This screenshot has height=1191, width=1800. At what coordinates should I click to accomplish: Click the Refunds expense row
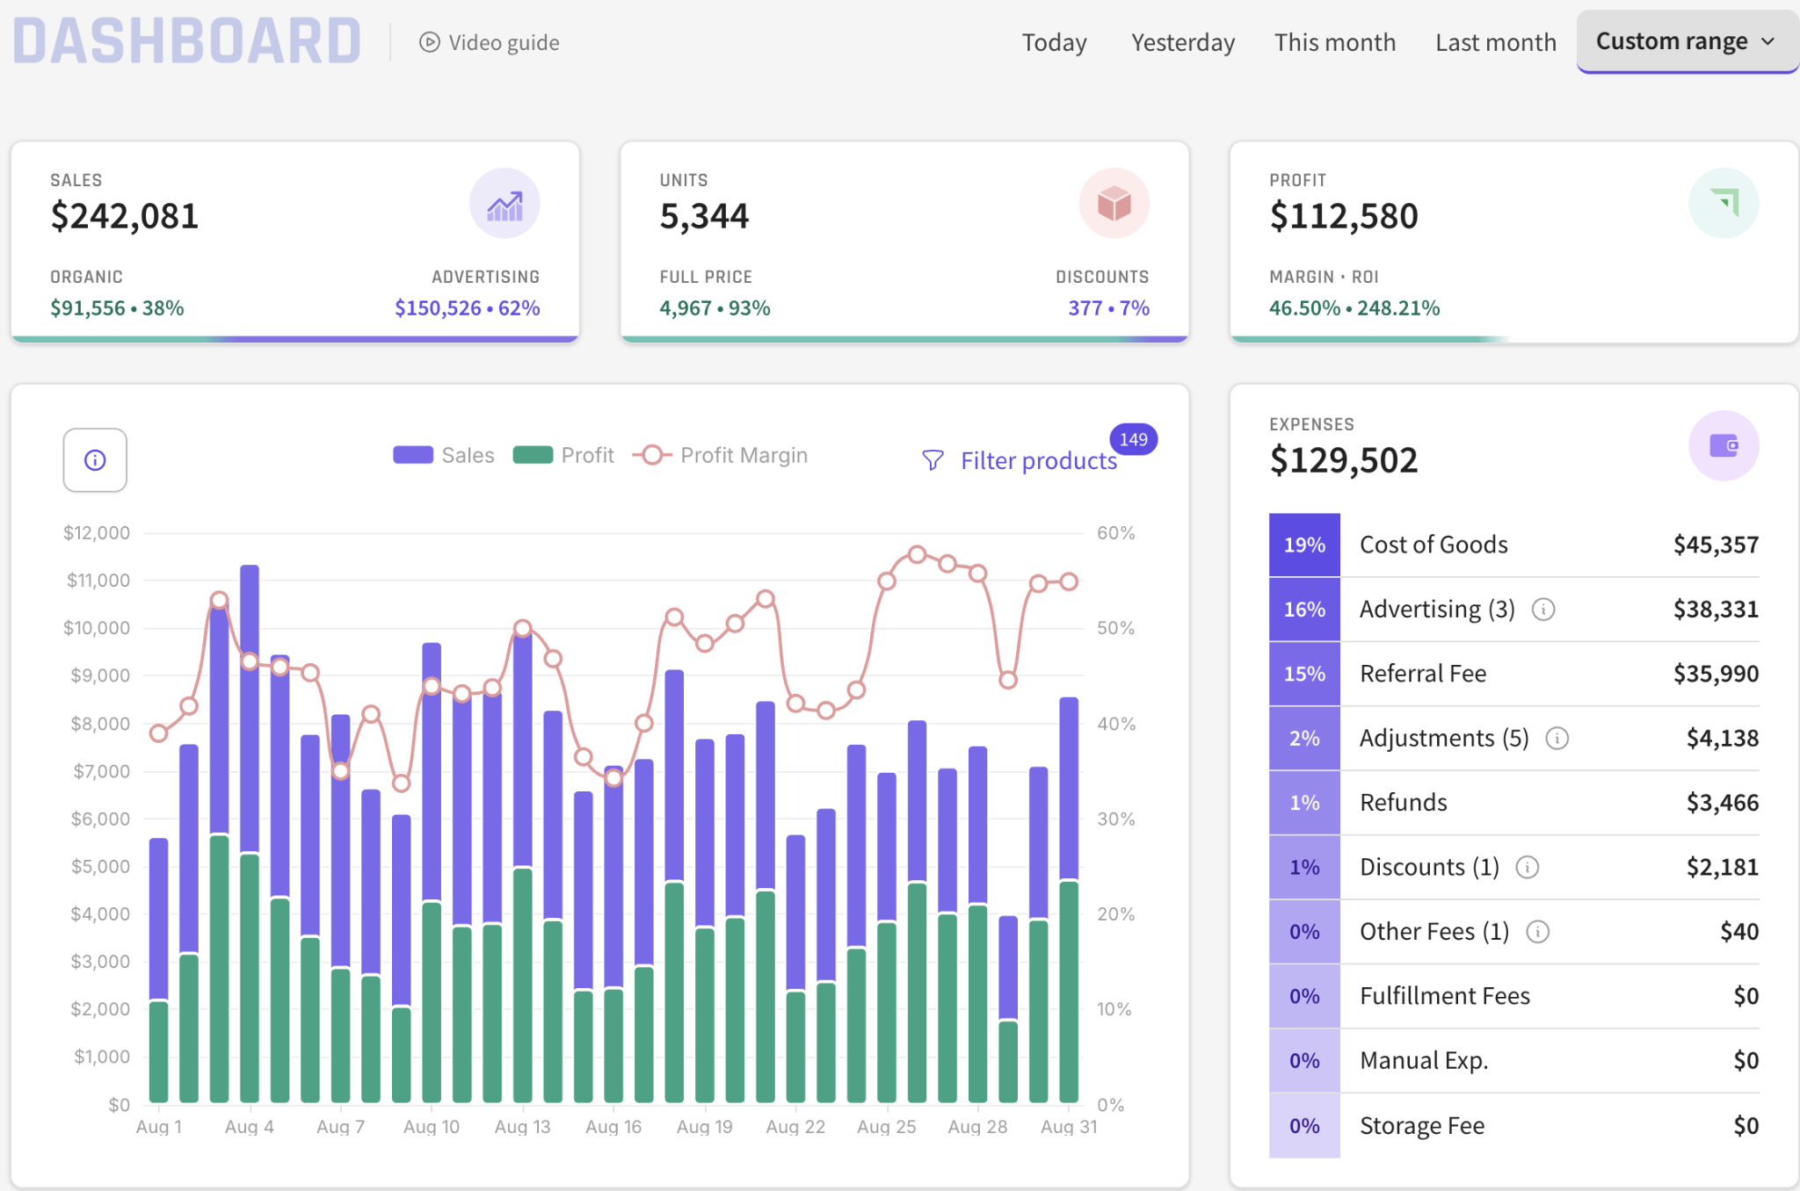[x=1514, y=803]
